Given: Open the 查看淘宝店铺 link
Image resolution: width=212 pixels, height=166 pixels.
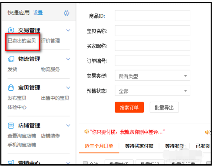Looking at the screenshot, I should [22, 136].
